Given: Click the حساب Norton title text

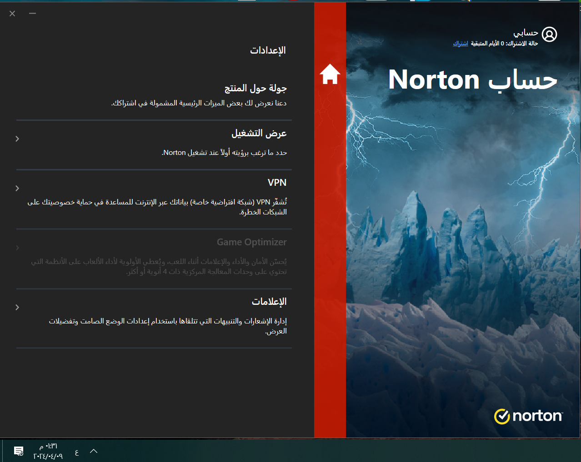Looking at the screenshot, I should (473, 80).
